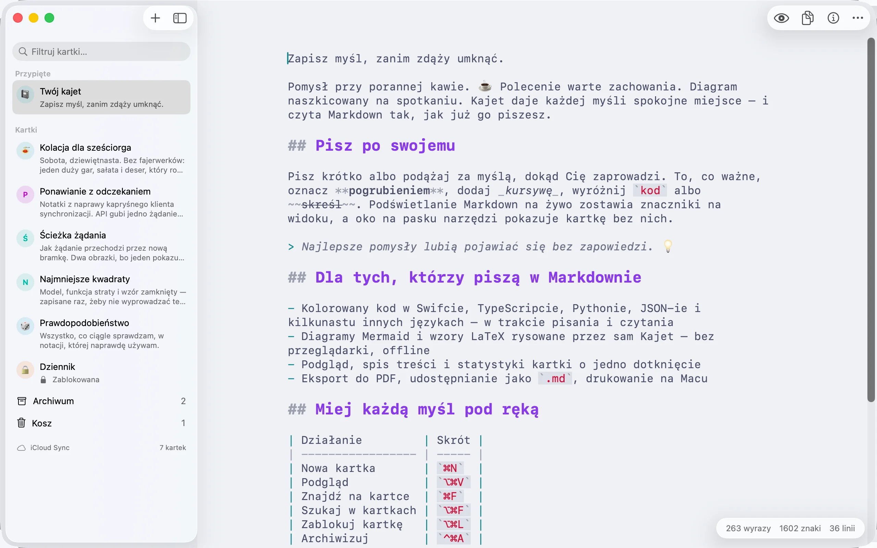Click the table cell Zablokuj kartkę
Screen dimensions: 877x548
(x=352, y=525)
